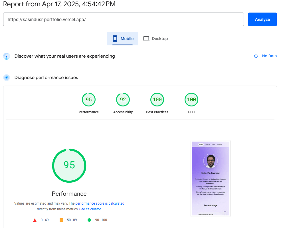Click the Diagnose performance issues speedometer icon

click(6, 77)
